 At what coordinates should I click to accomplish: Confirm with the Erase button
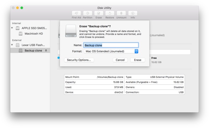[137, 60]
